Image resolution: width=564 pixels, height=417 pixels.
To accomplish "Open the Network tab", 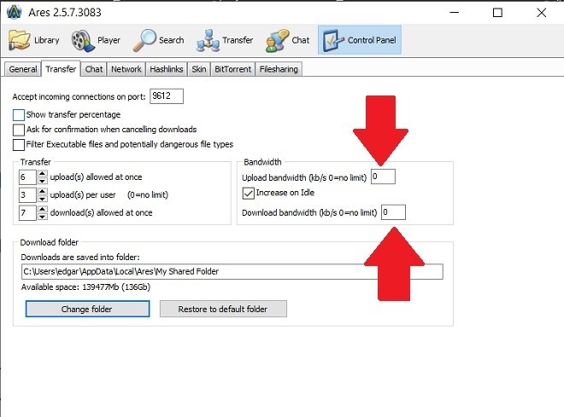I will point(126,69).
